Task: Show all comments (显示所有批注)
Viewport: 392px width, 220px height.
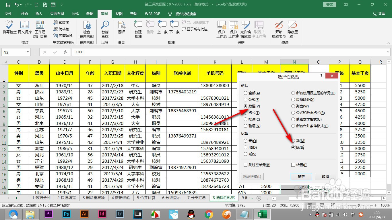Action: tap(195, 29)
